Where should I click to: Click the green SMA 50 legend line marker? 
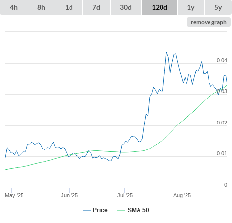point(121,210)
